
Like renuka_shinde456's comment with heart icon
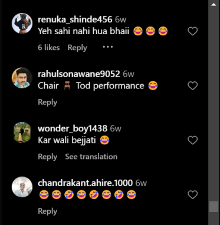coord(192,31)
